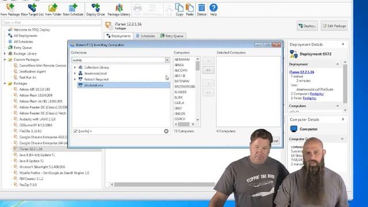Image resolution: width=368 pixels, height=207 pixels.
Task: Click the Deploy Once toolbar icon
Action: (x=95, y=7)
